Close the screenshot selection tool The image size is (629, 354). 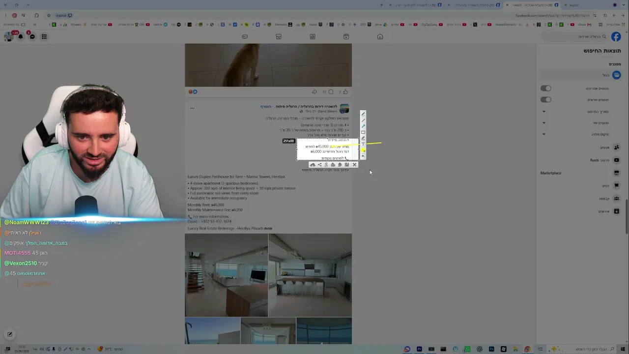click(x=354, y=165)
